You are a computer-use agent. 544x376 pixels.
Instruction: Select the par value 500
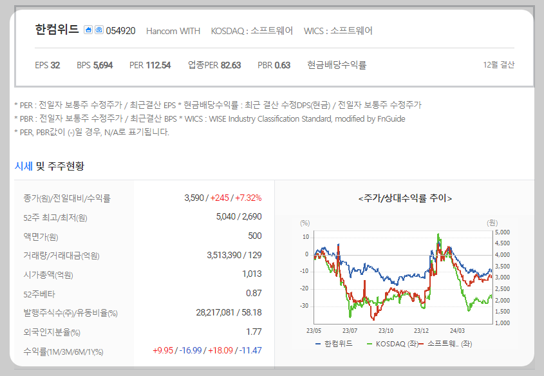pyautogui.click(x=255, y=236)
